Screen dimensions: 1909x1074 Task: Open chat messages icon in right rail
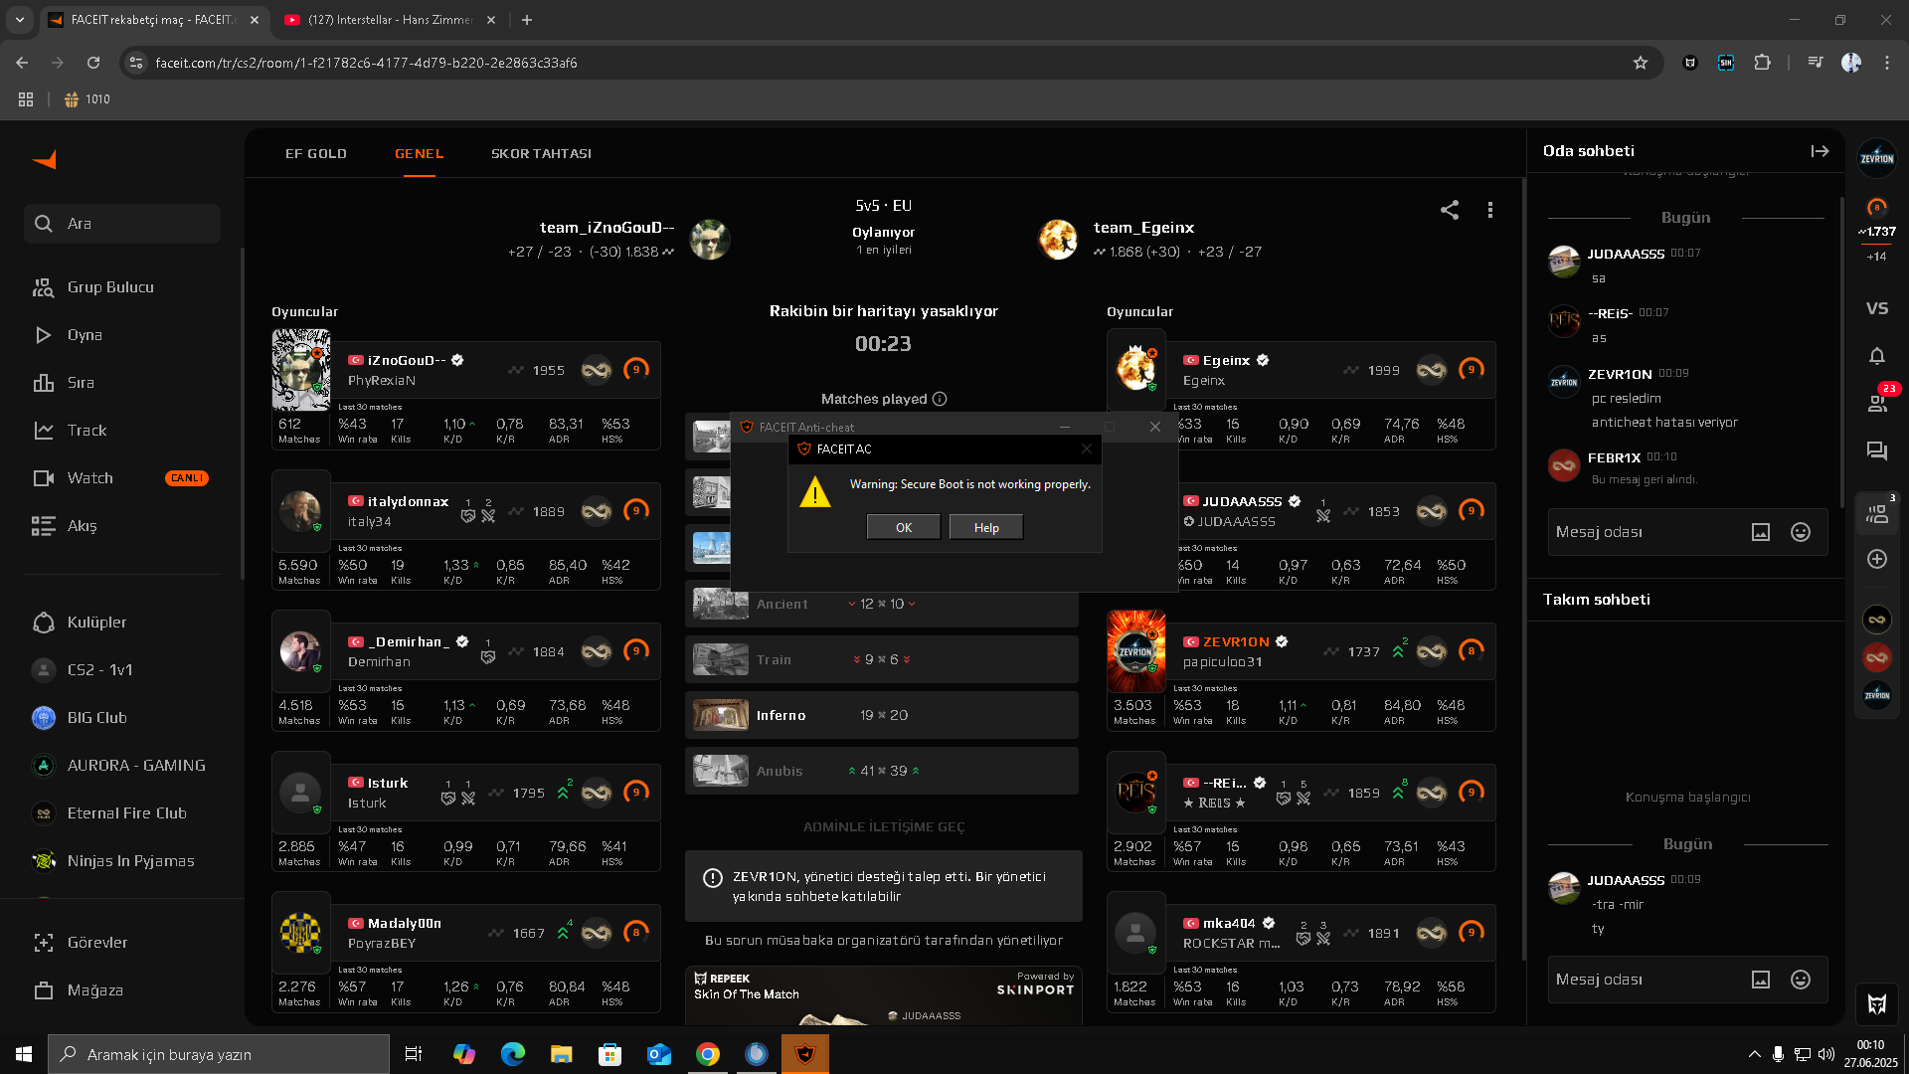coord(1877,451)
